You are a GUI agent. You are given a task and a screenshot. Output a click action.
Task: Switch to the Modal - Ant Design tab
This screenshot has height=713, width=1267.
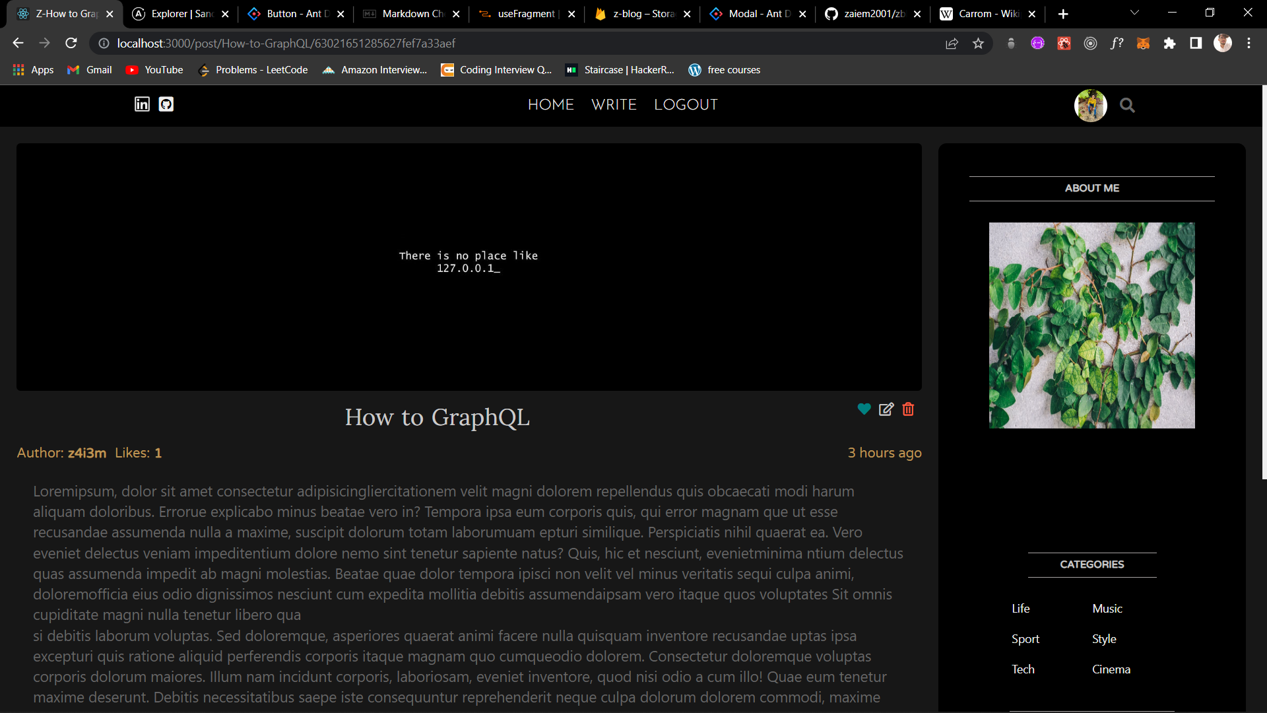tap(757, 14)
